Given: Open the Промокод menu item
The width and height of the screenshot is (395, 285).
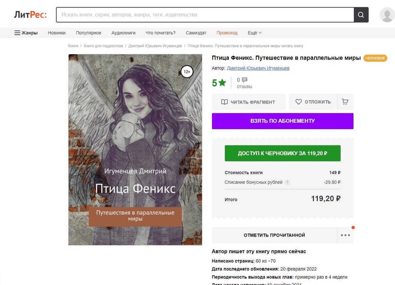Looking at the screenshot, I should tap(227, 33).
